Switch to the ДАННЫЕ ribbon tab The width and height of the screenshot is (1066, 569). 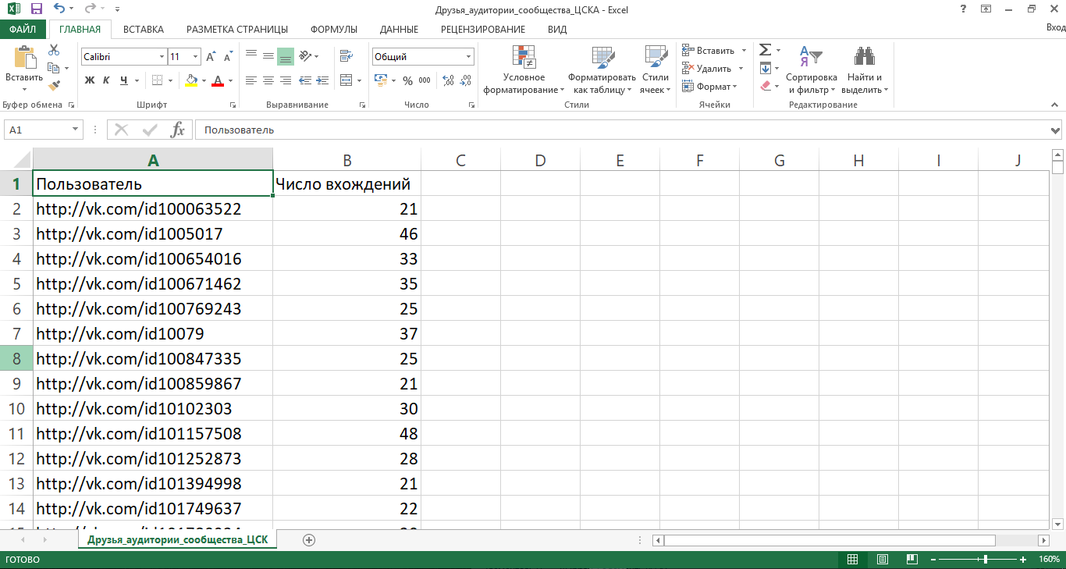[x=399, y=29]
